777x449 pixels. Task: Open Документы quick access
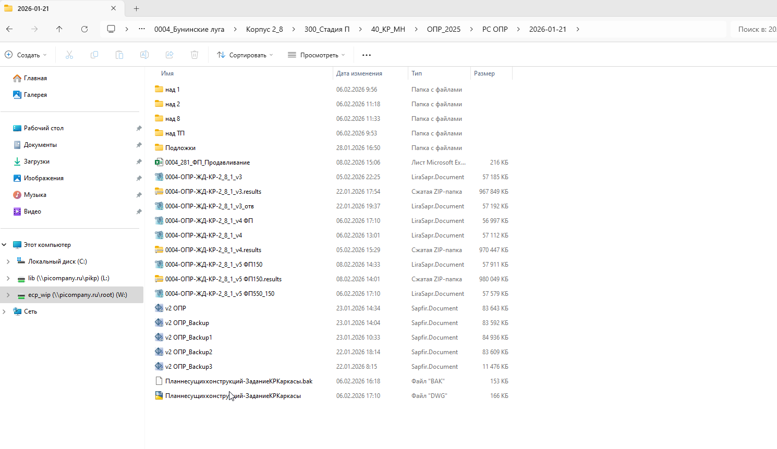[x=40, y=145]
